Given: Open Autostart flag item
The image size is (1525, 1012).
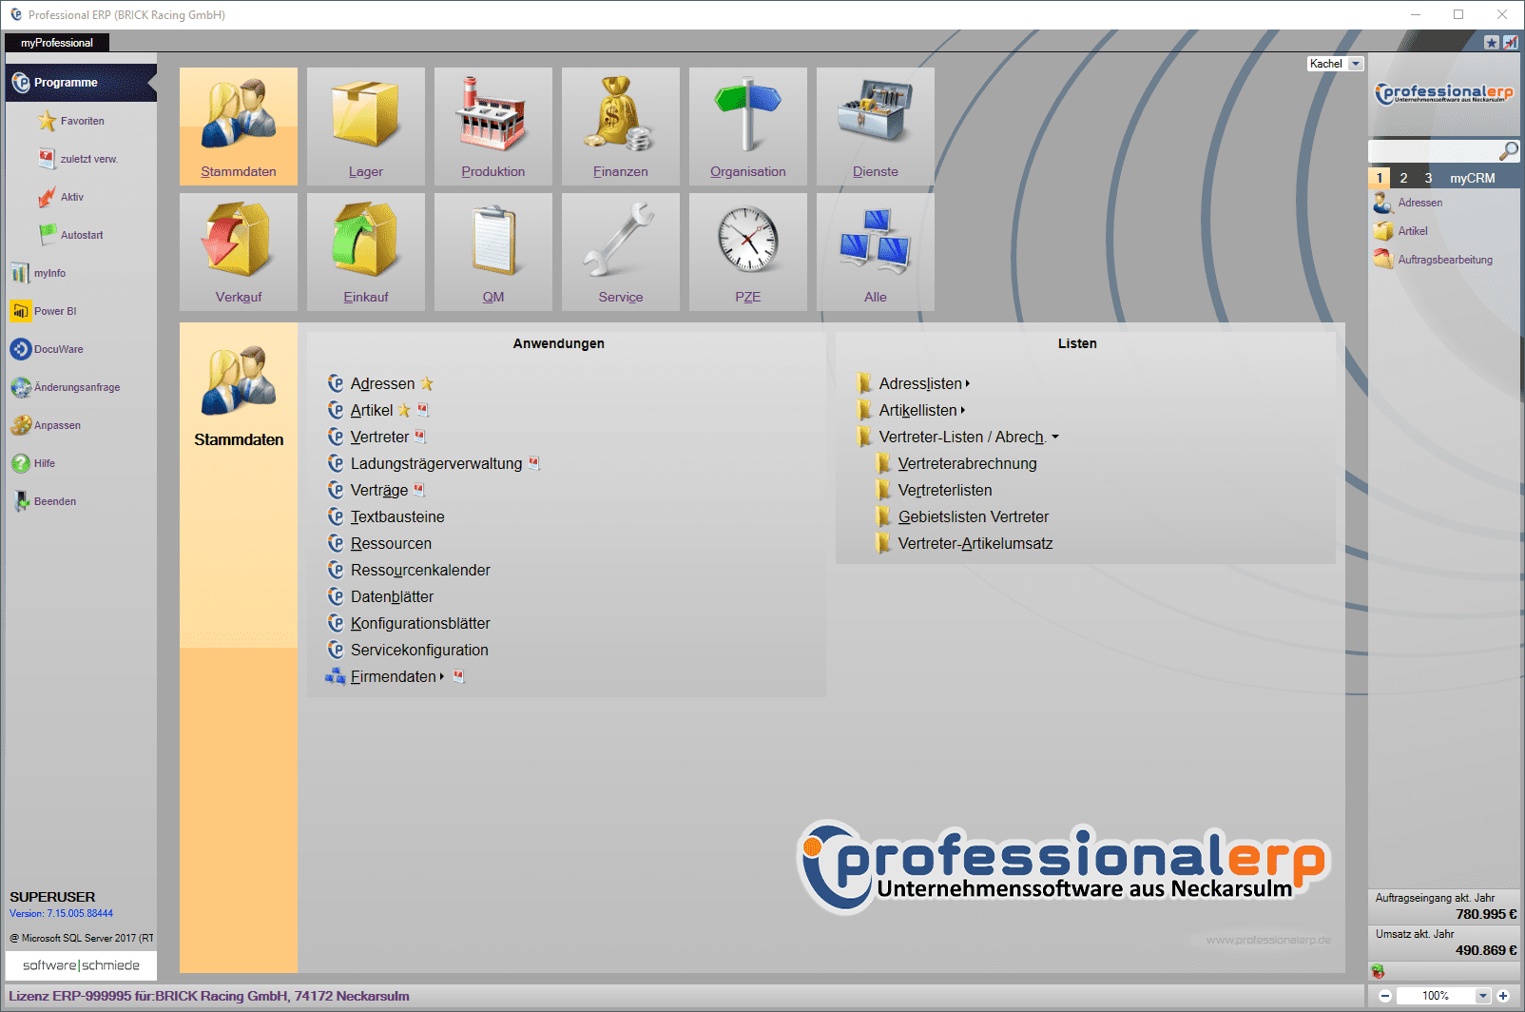Looking at the screenshot, I should coord(70,235).
